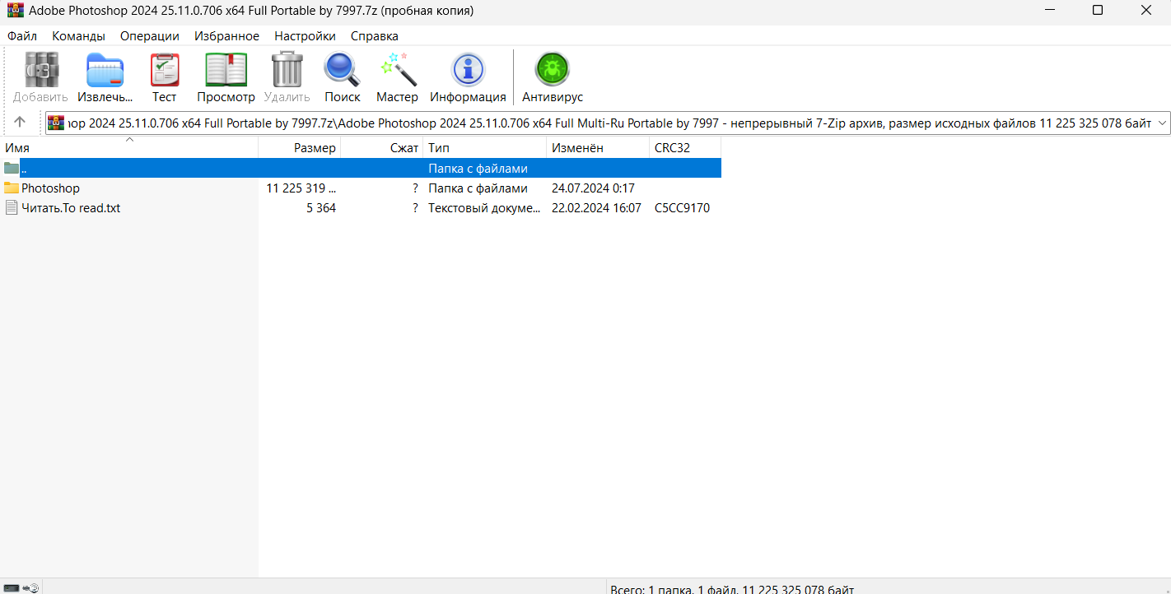The width and height of the screenshot is (1171, 594).
Task: Click the 5 364 size value
Action: (321, 208)
